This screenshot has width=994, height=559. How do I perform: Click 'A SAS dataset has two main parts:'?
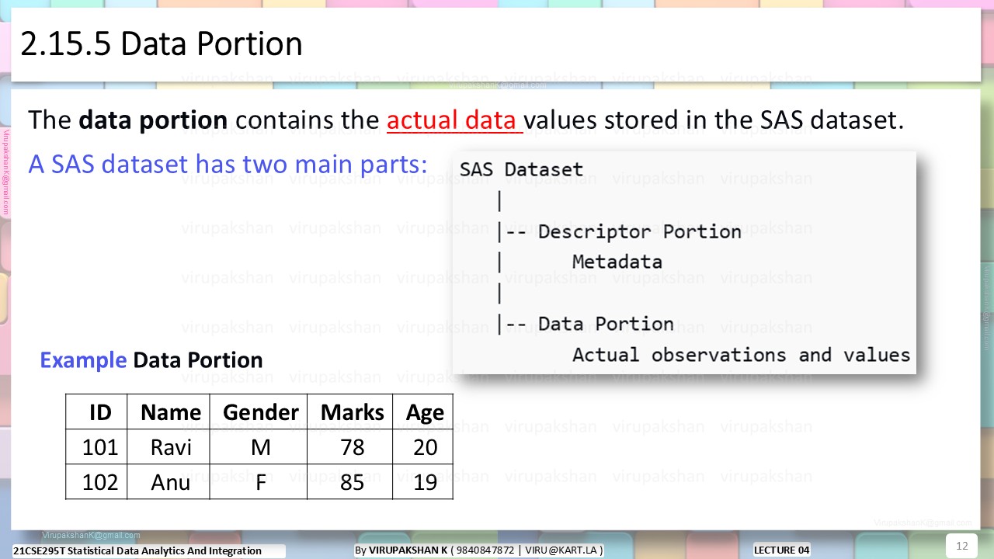point(228,164)
